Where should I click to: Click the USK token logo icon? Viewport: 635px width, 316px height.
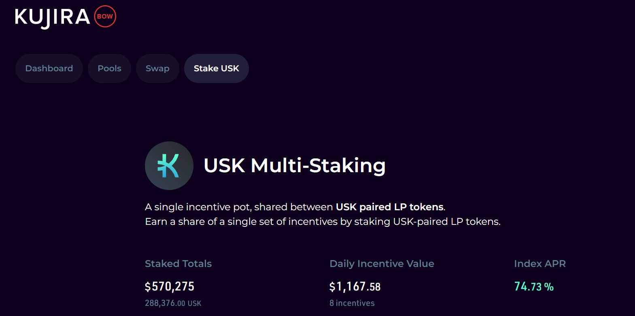tap(169, 166)
